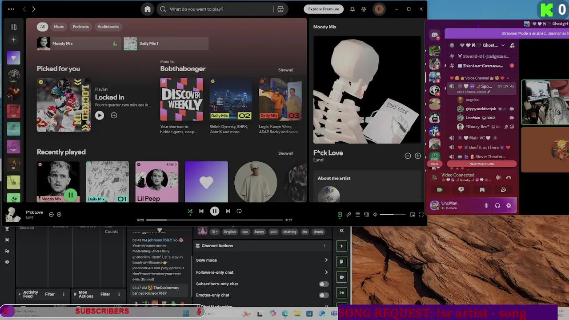
Task: Open Spotify Home
Action: pos(148,9)
